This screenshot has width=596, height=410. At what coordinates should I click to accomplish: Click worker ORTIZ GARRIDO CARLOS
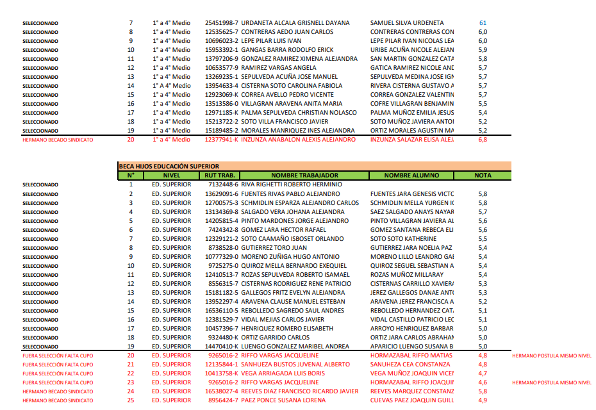click(x=275, y=338)
